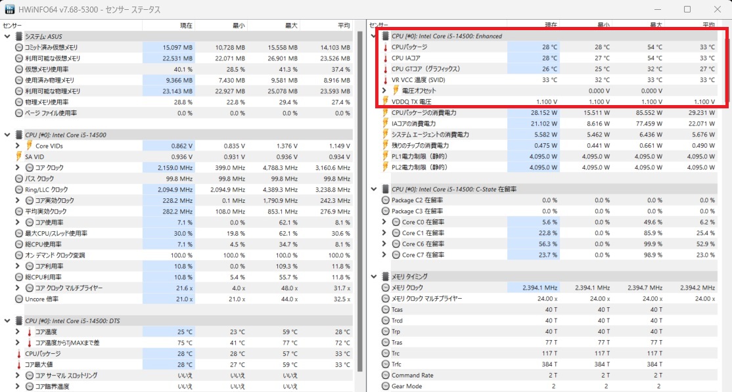
Task: Collapse the C-State 在留率 section
Action: point(373,189)
